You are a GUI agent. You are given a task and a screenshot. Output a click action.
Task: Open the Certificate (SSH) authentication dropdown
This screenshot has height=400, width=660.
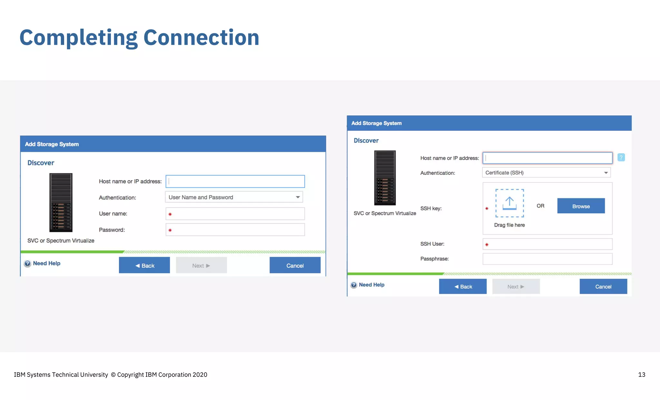(546, 172)
